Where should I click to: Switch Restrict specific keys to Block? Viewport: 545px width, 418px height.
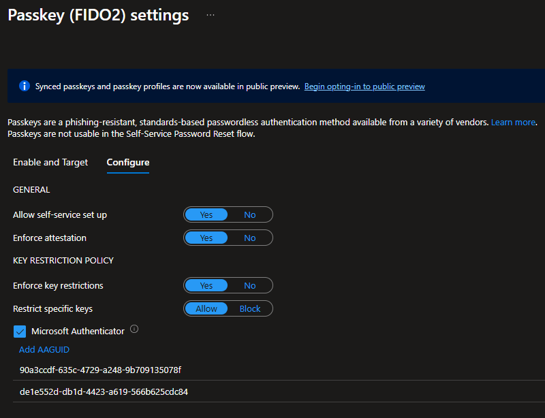click(x=250, y=308)
